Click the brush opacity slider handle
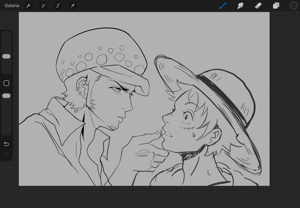 coord(6,96)
